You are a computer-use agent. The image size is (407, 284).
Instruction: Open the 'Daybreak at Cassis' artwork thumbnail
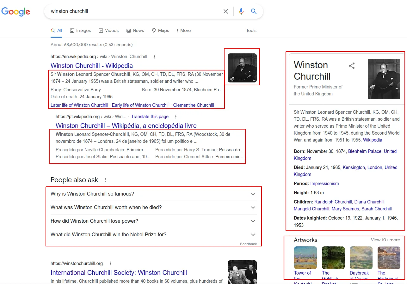coord(361,258)
